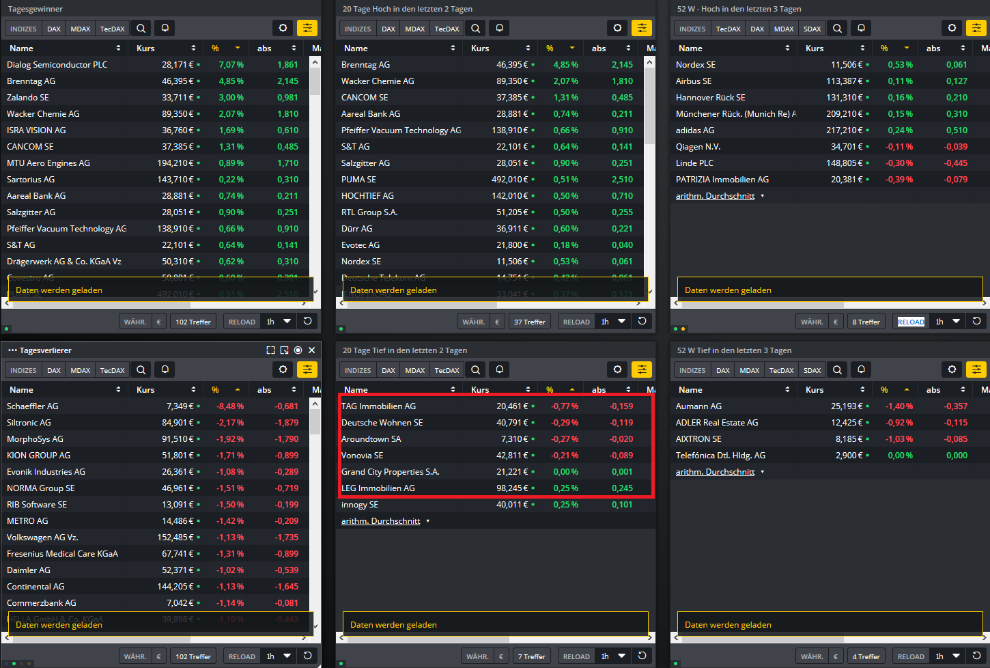
Task: Open search in the Tagesgewinner panel
Action: (x=141, y=28)
